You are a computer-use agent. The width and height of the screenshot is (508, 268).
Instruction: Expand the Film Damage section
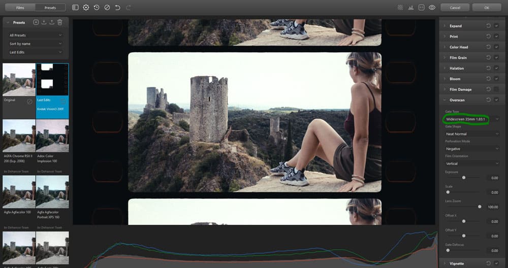pyautogui.click(x=444, y=89)
